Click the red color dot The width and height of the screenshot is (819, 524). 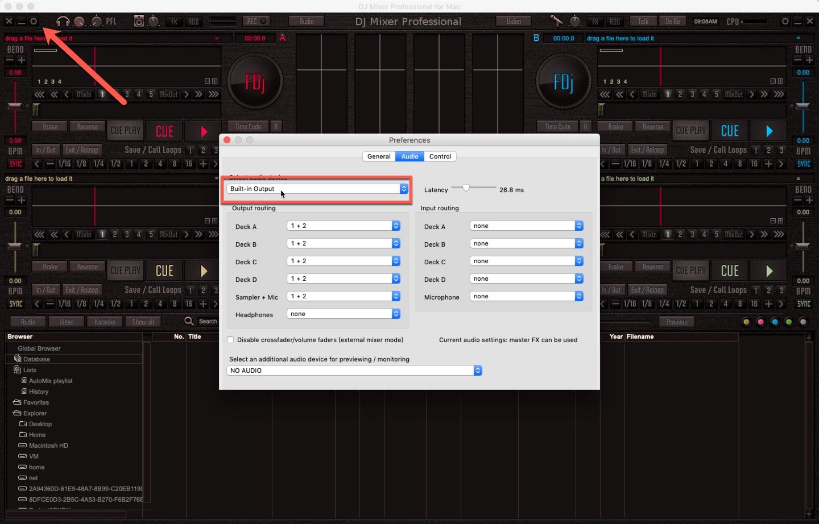(x=760, y=322)
